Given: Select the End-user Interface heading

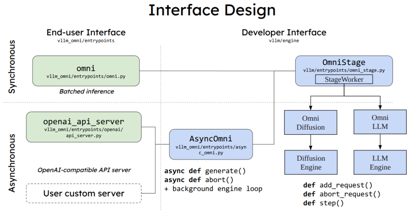Looking at the screenshot, I should point(86,32).
